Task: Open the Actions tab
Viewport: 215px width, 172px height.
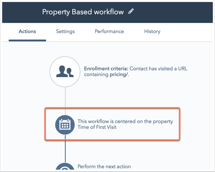Action: [x=27, y=31]
